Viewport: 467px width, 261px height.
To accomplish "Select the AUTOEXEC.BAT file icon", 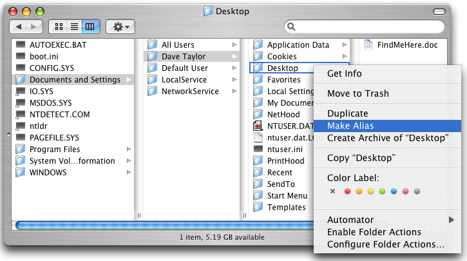I will pos(21,44).
